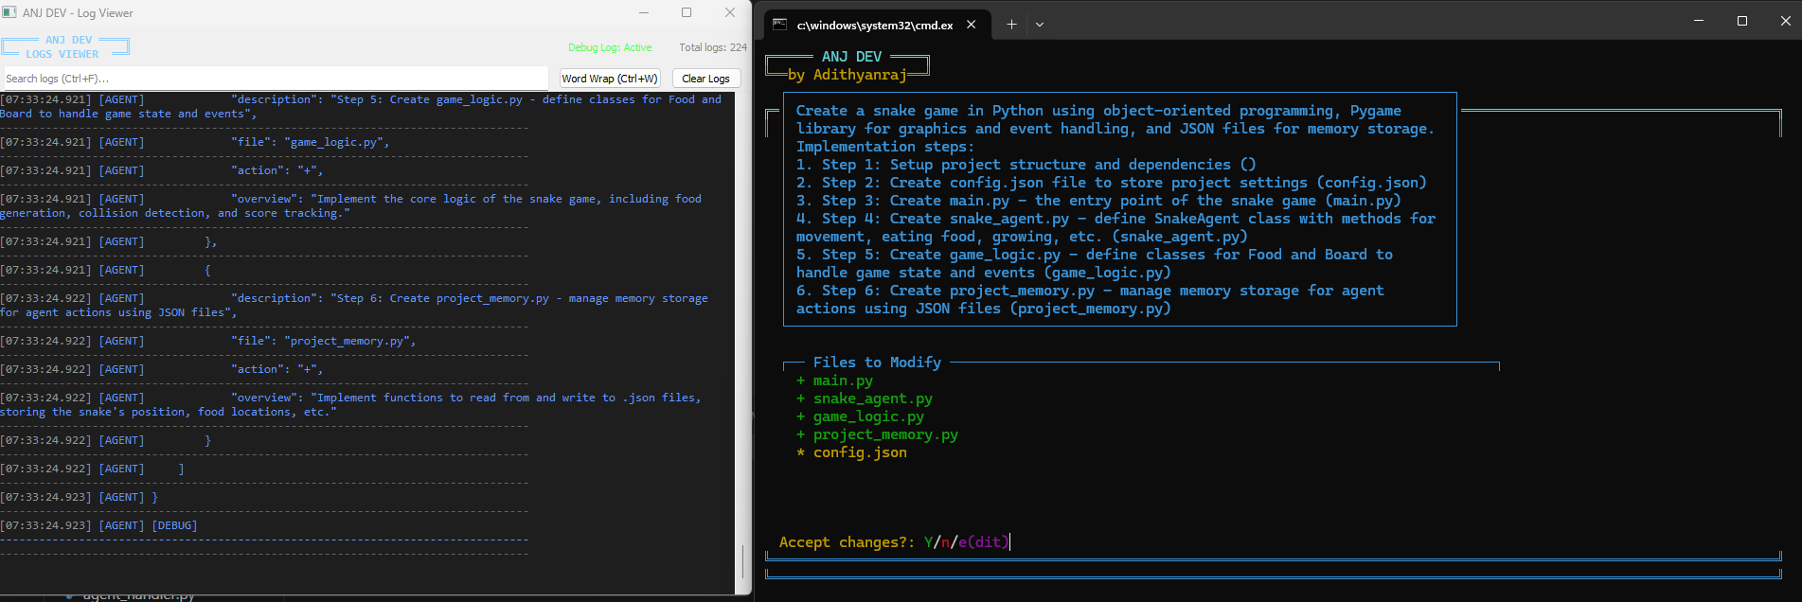Click the Files to Modify heading
Screen dimensions: 1802x602
(x=877, y=363)
